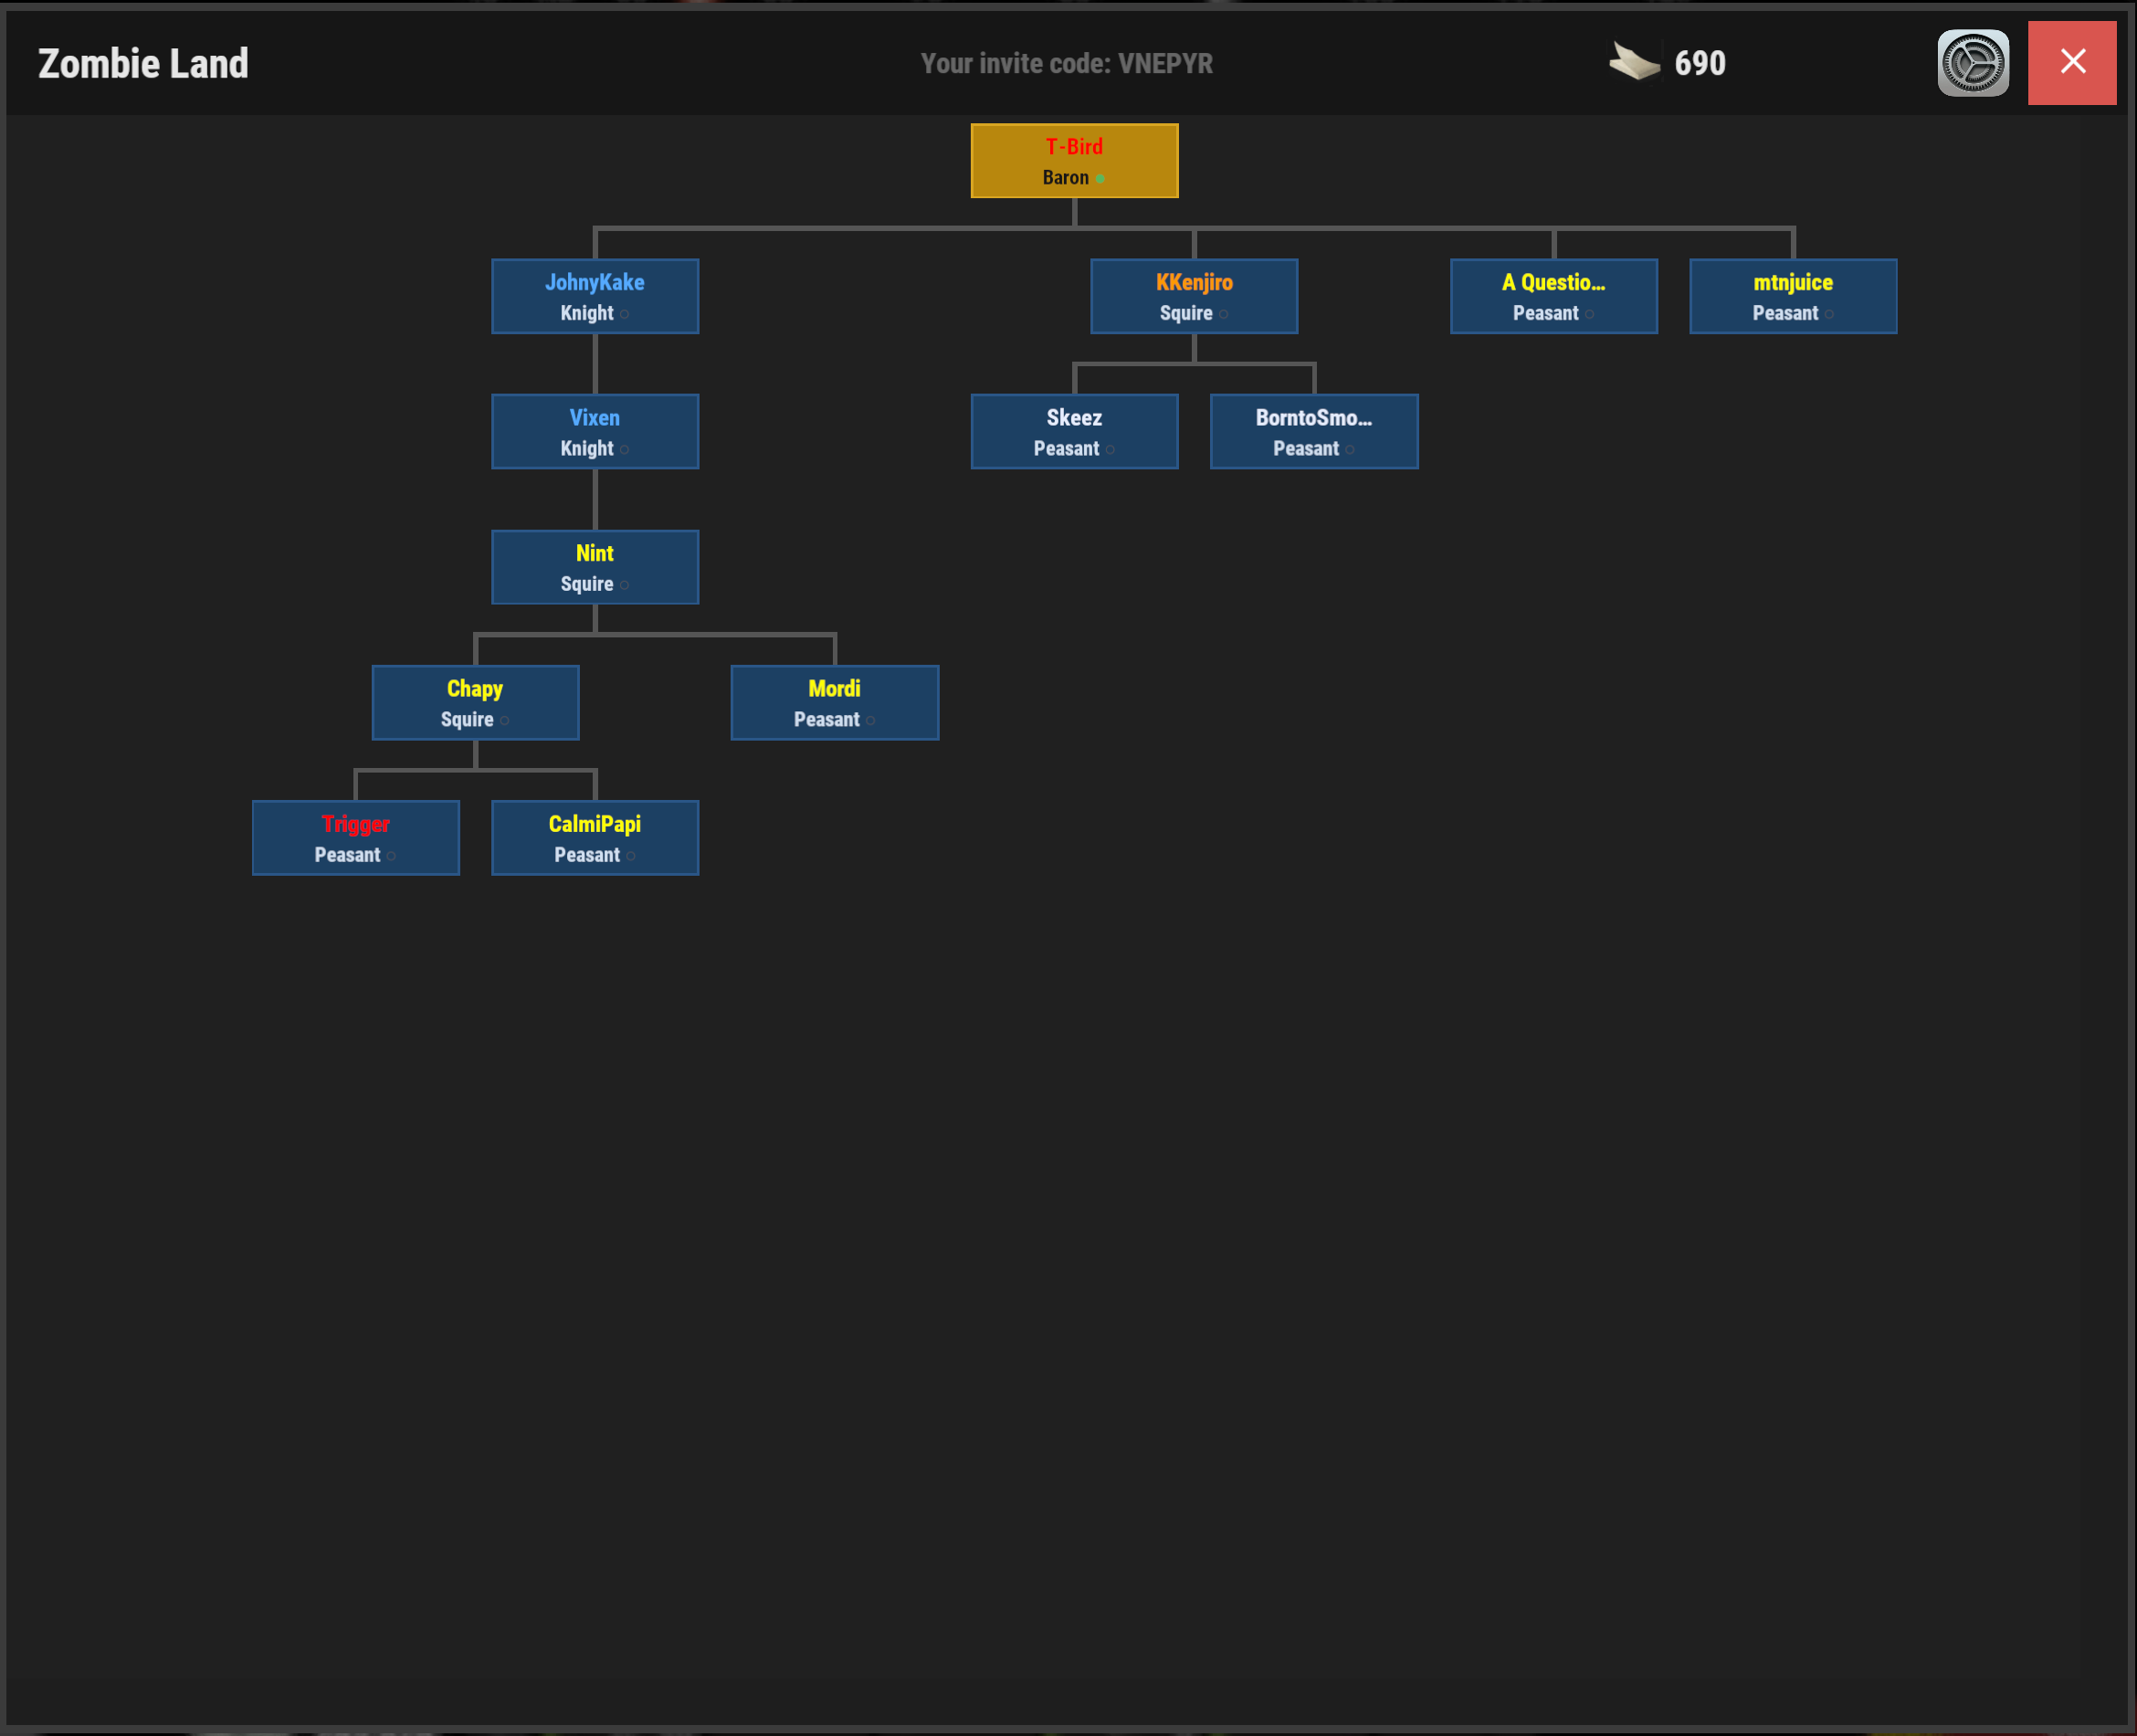Select the BorntoSmo… Peasant node
2137x1736 pixels.
(x=1313, y=431)
